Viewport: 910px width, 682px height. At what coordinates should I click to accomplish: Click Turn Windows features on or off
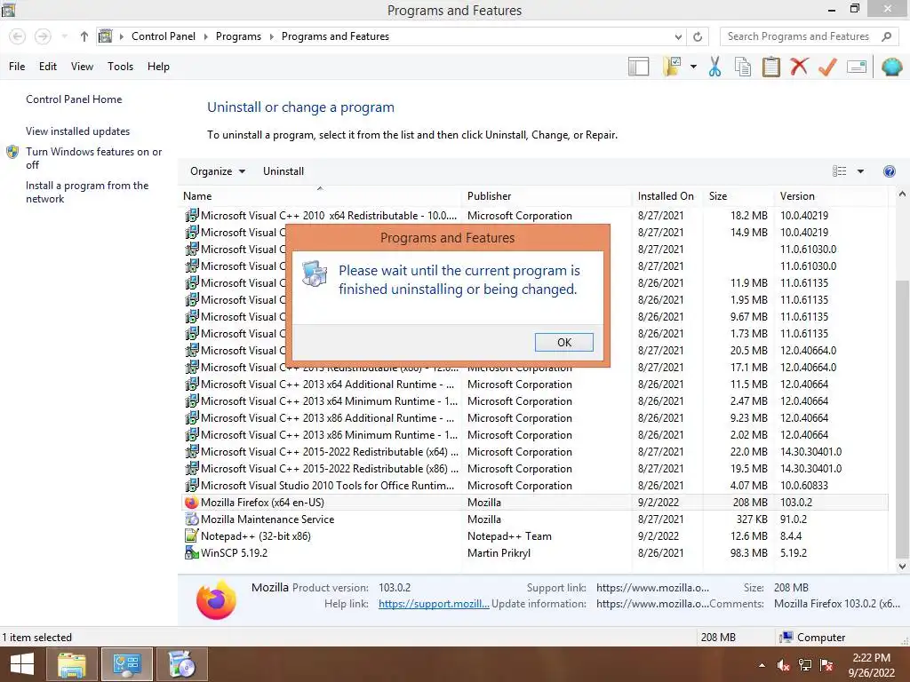93,158
